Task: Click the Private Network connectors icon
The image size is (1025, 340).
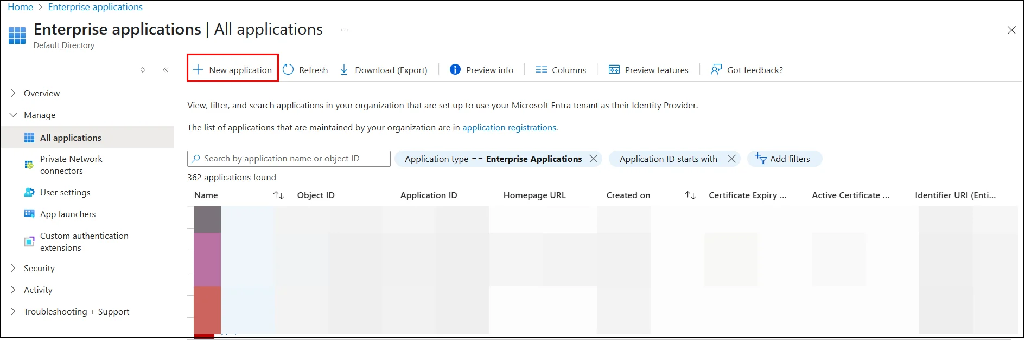Action: pyautogui.click(x=29, y=165)
